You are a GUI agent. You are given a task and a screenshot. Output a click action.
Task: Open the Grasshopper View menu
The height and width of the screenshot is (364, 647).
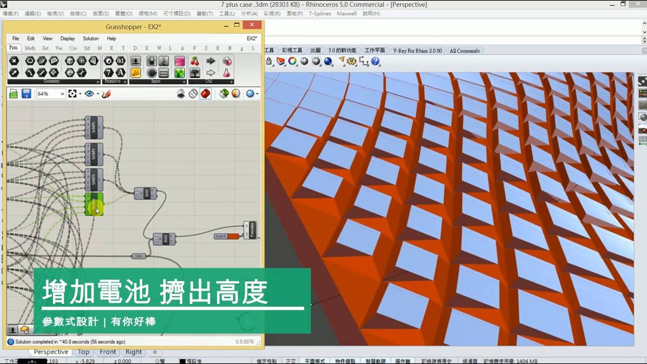coord(48,38)
